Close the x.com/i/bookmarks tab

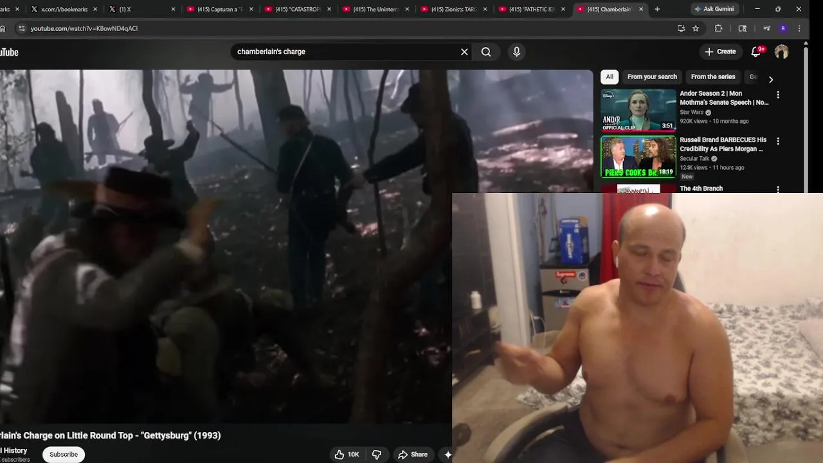pos(95,9)
